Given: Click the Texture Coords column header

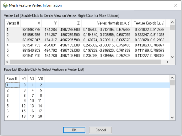Looking at the screenshot, I should 149,23.
